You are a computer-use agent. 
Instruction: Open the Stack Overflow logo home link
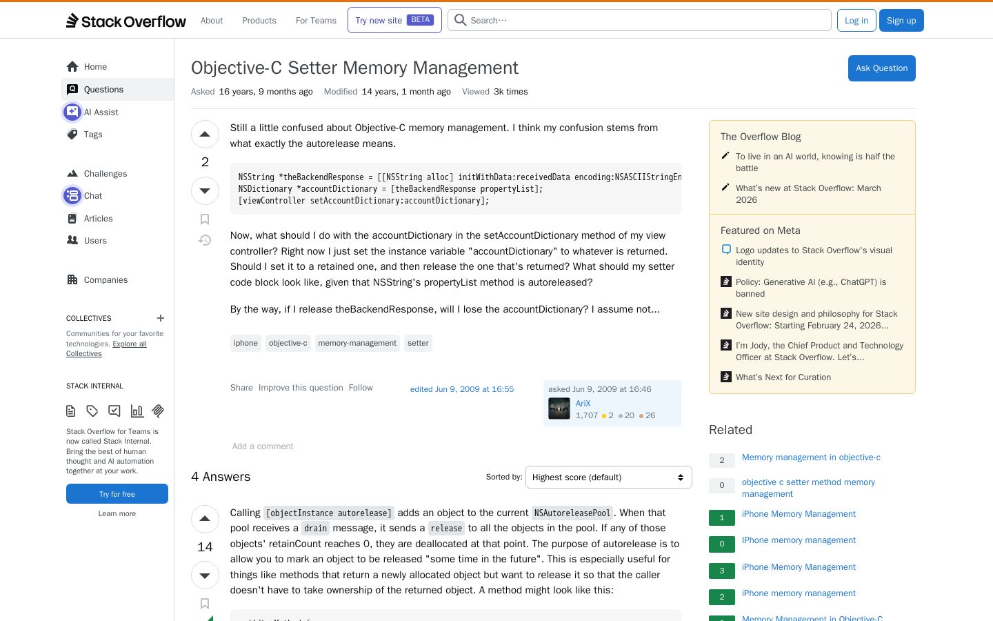coord(126,21)
